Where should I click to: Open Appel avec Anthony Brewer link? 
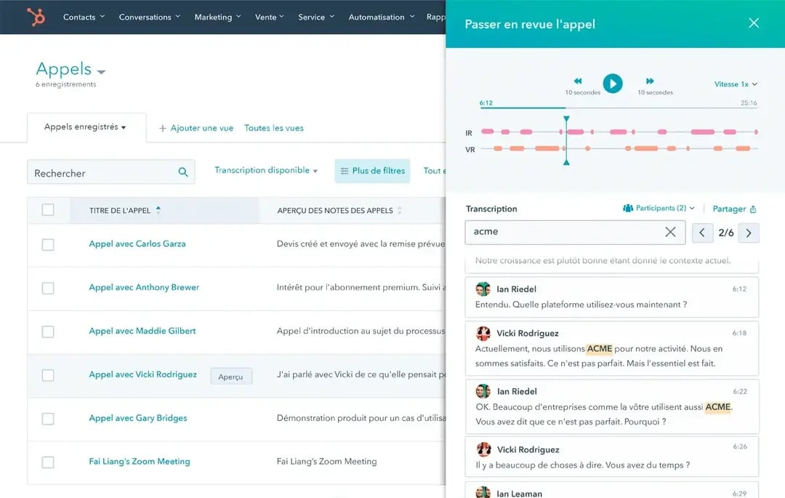tap(144, 287)
